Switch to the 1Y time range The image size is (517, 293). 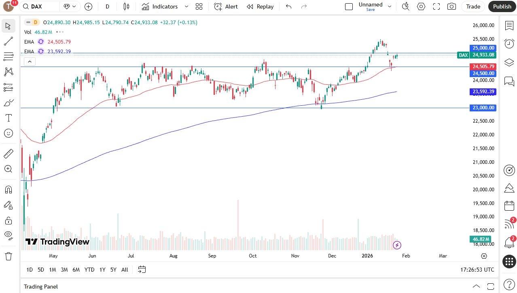pyautogui.click(x=102, y=270)
